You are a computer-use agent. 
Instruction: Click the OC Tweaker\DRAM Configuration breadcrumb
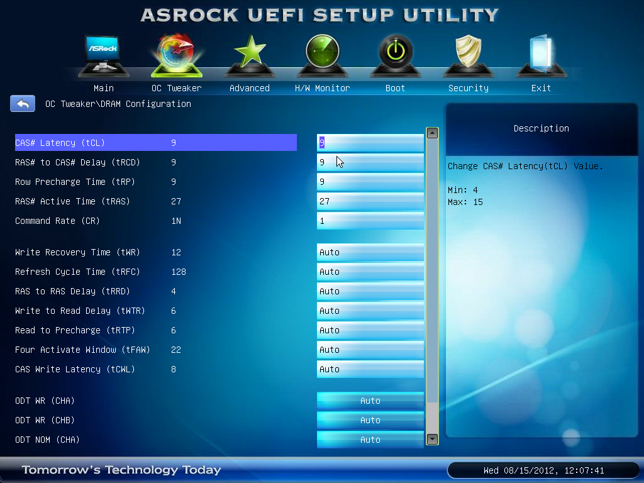118,104
